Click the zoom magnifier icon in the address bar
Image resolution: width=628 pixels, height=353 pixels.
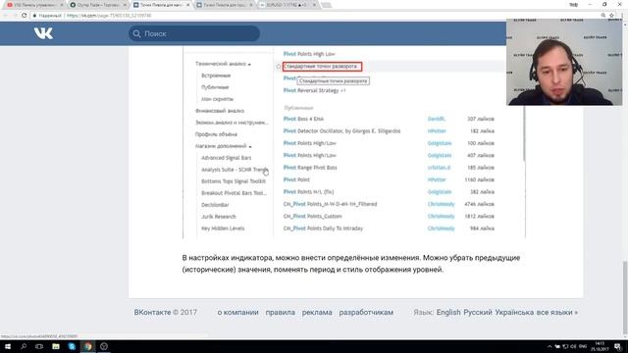(x=602, y=16)
